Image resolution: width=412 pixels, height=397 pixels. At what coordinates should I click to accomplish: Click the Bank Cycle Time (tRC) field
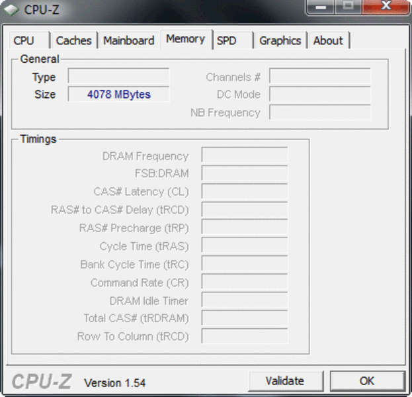245,264
